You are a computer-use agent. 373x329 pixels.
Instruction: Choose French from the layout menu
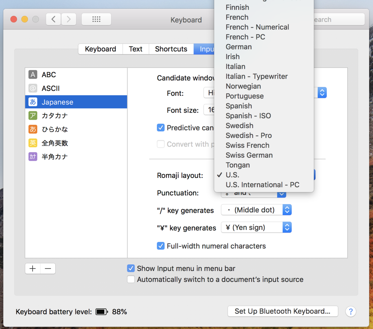(x=264, y=17)
